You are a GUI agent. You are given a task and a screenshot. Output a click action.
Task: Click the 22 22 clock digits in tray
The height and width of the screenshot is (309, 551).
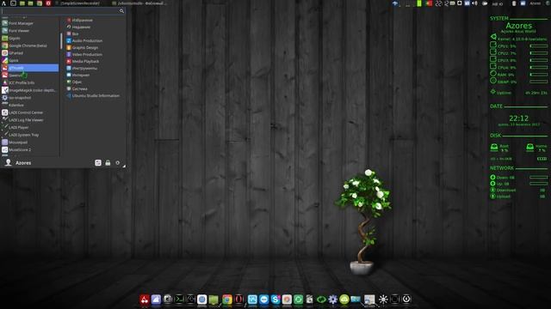click(443, 3)
